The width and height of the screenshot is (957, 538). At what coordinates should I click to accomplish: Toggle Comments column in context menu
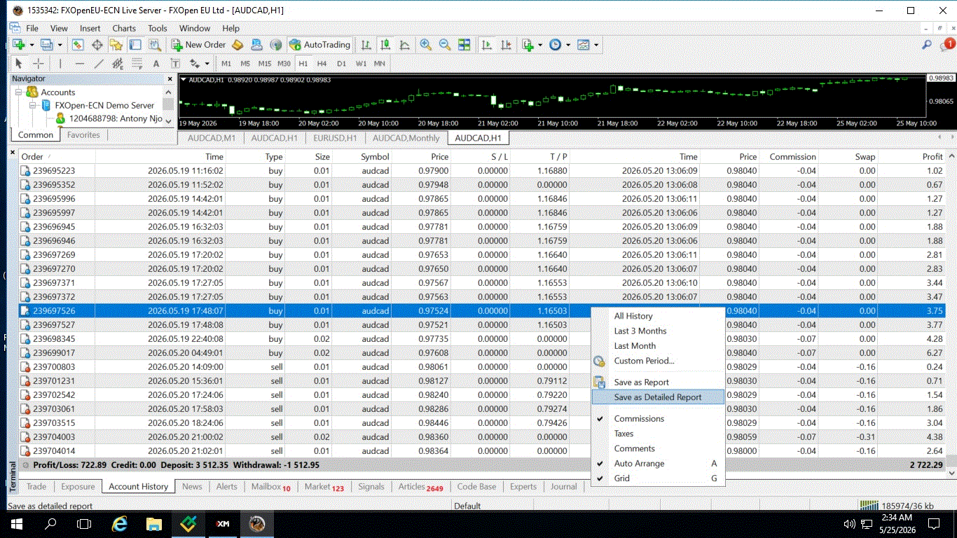(634, 448)
